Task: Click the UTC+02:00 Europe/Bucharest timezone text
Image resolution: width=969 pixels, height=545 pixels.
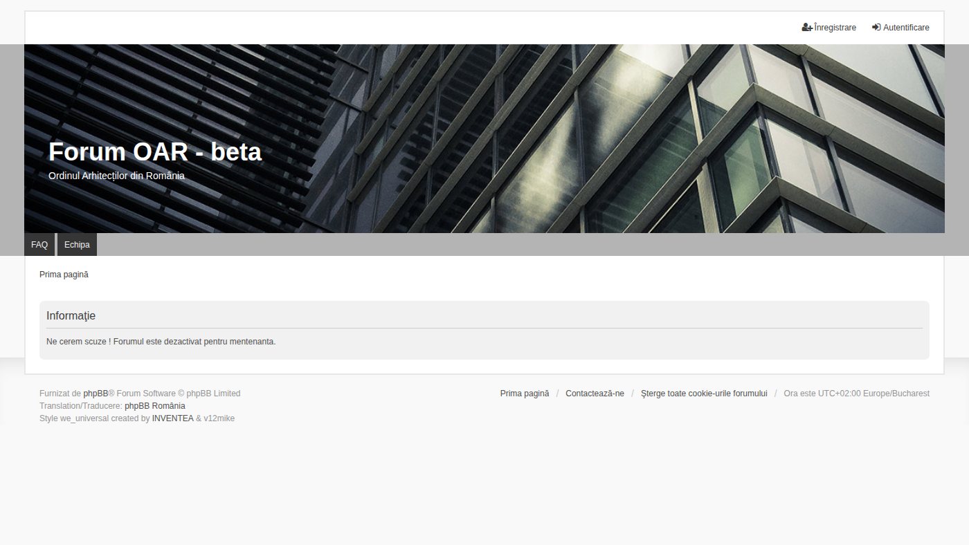Action: (x=873, y=394)
